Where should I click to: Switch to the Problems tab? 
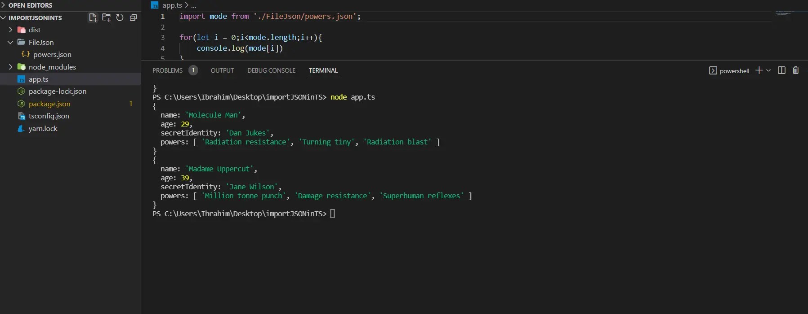pos(167,70)
